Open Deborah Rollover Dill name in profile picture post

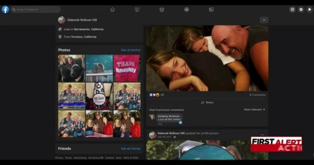[x=171, y=133]
